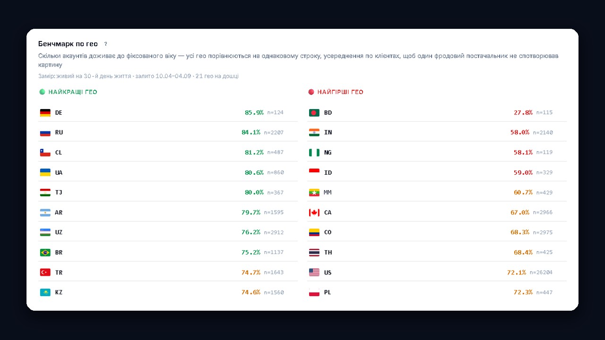The height and width of the screenshot is (340, 605).
Task: Select the KZ country code label
Action: (x=59, y=292)
